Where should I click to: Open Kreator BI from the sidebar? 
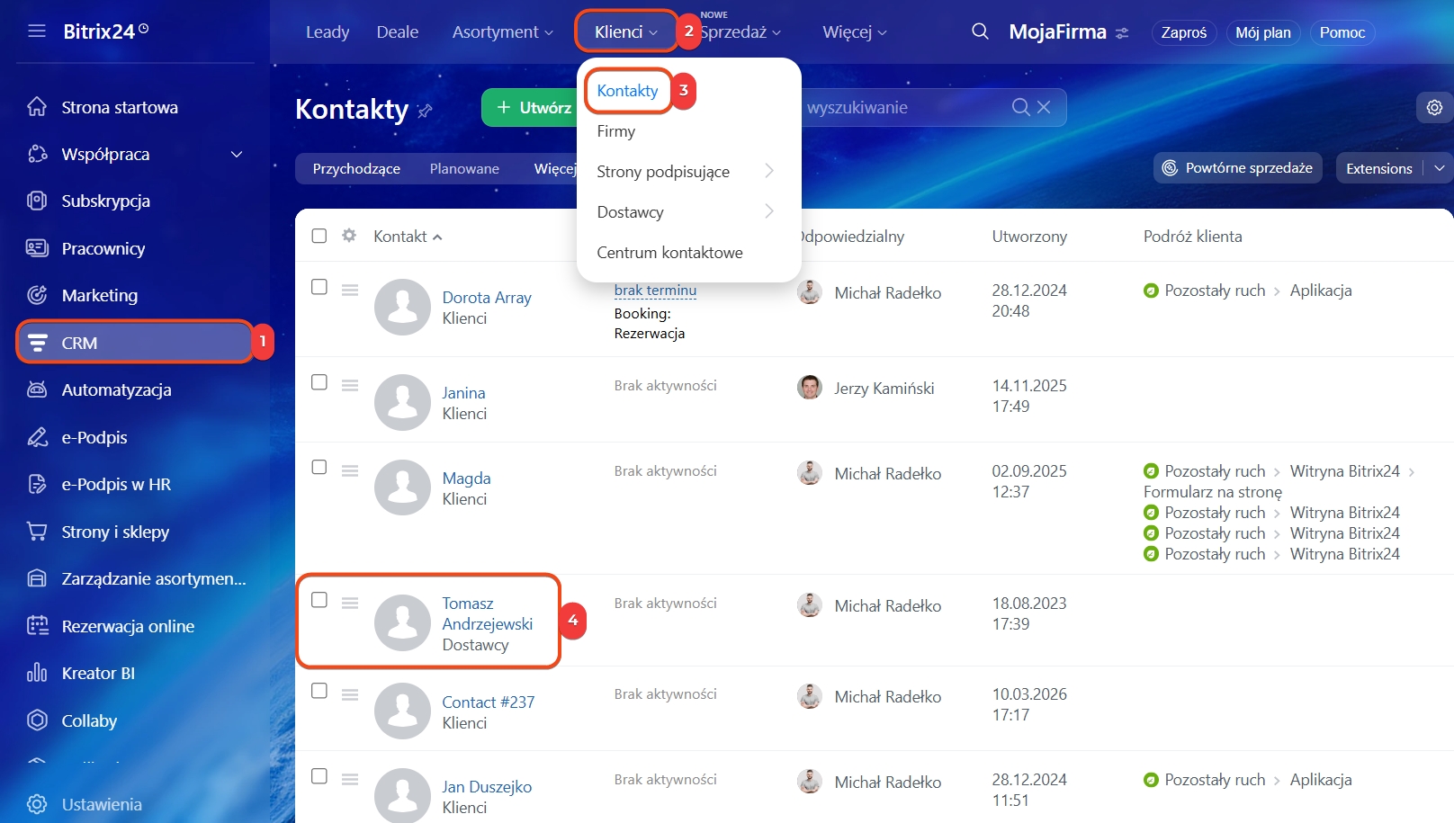coord(98,673)
